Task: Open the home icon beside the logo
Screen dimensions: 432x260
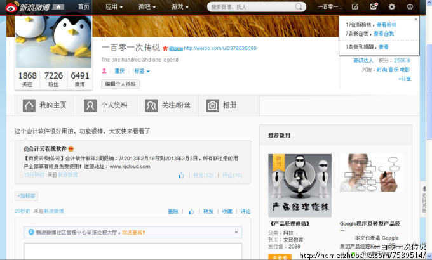Action: [58, 7]
